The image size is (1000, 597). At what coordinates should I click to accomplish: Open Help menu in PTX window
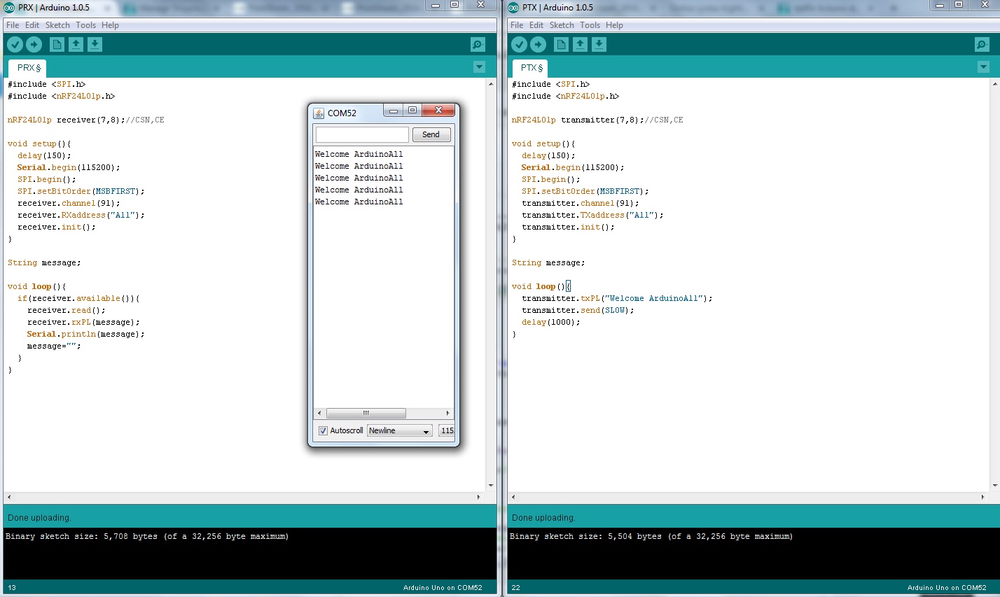point(614,25)
